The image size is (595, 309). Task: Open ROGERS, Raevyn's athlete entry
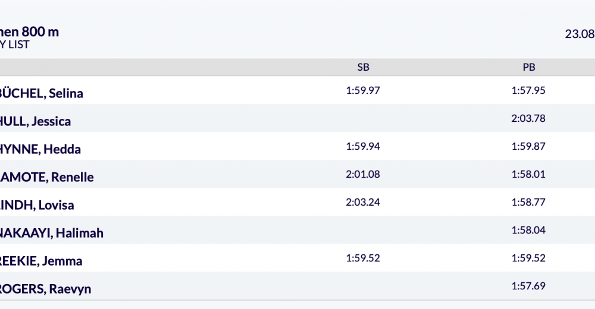(45, 289)
